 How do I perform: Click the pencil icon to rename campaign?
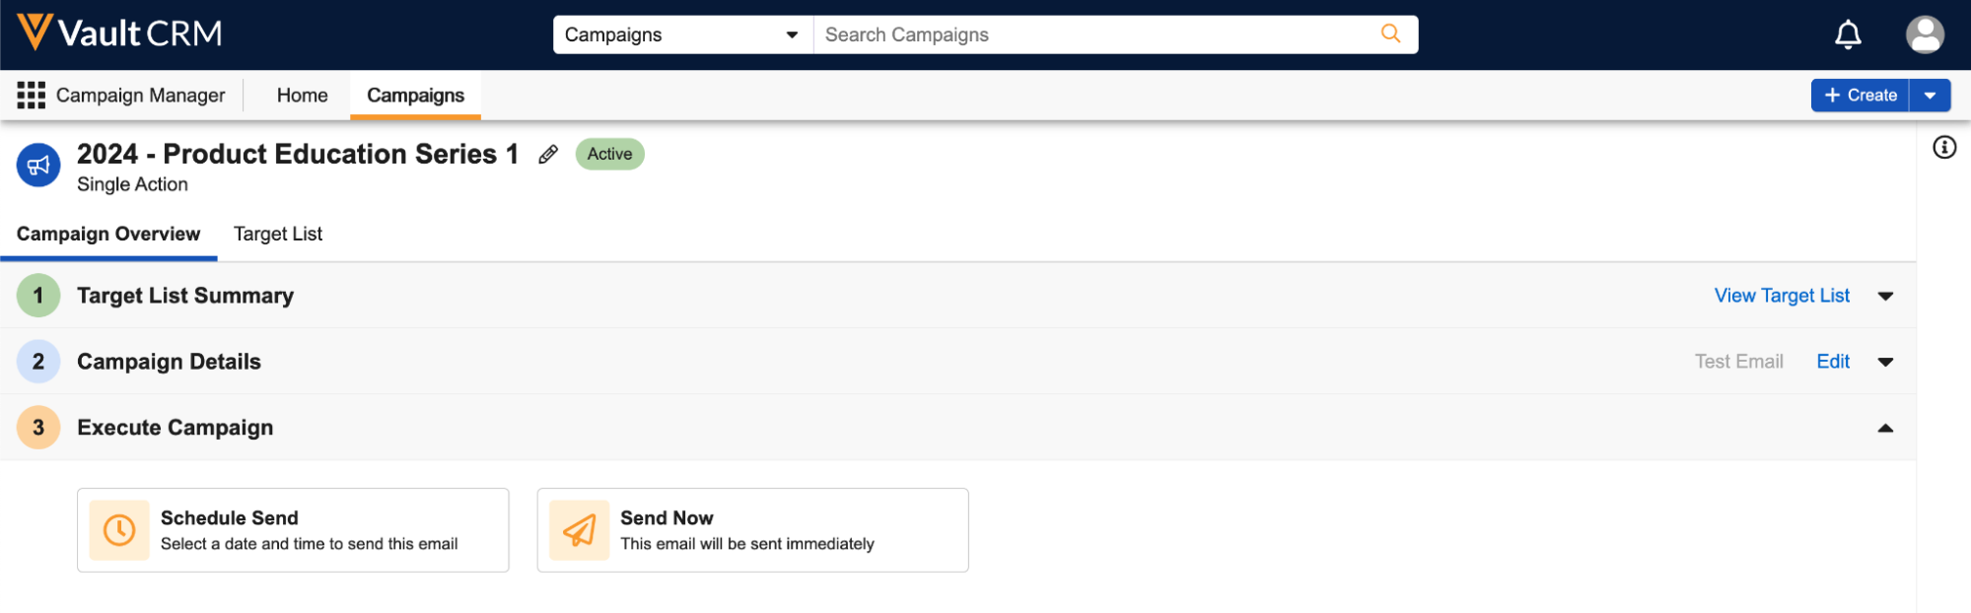coord(548,154)
